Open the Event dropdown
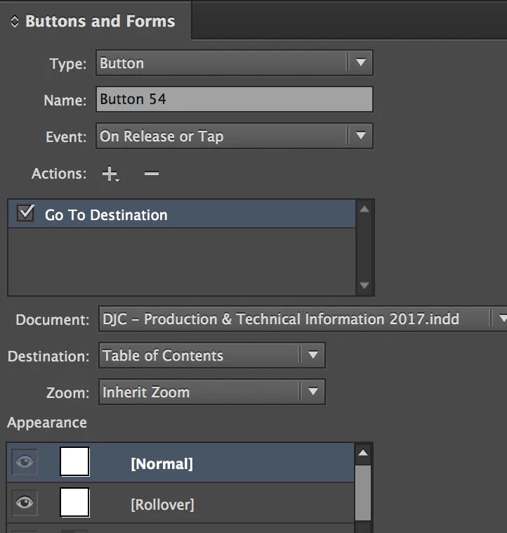 tap(360, 136)
